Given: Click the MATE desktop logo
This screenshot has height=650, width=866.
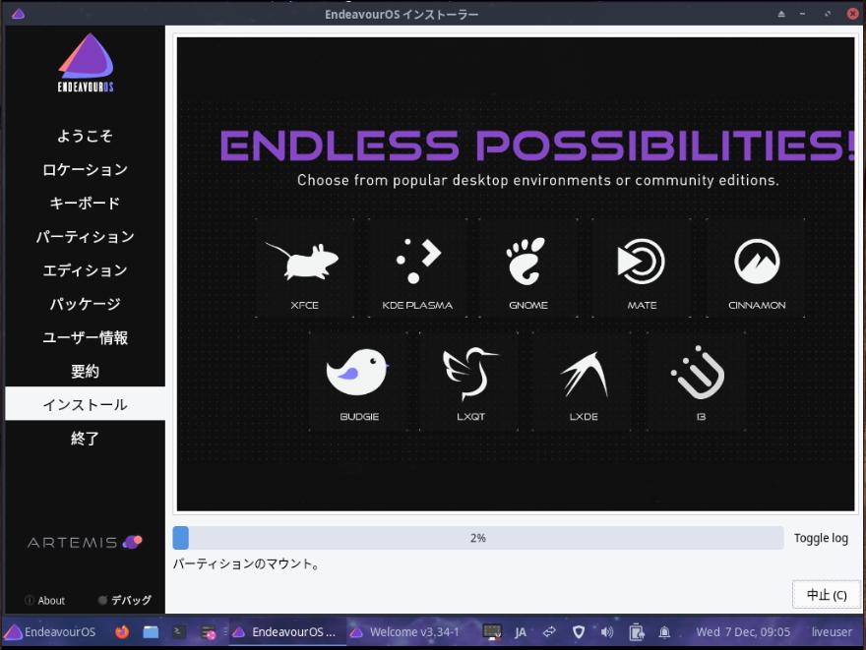Looking at the screenshot, I should tap(641, 261).
